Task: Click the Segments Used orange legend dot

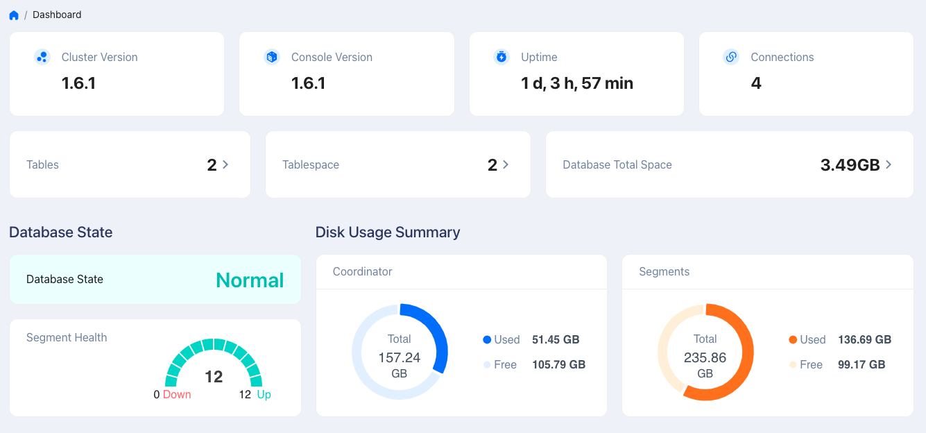Action: click(x=793, y=340)
